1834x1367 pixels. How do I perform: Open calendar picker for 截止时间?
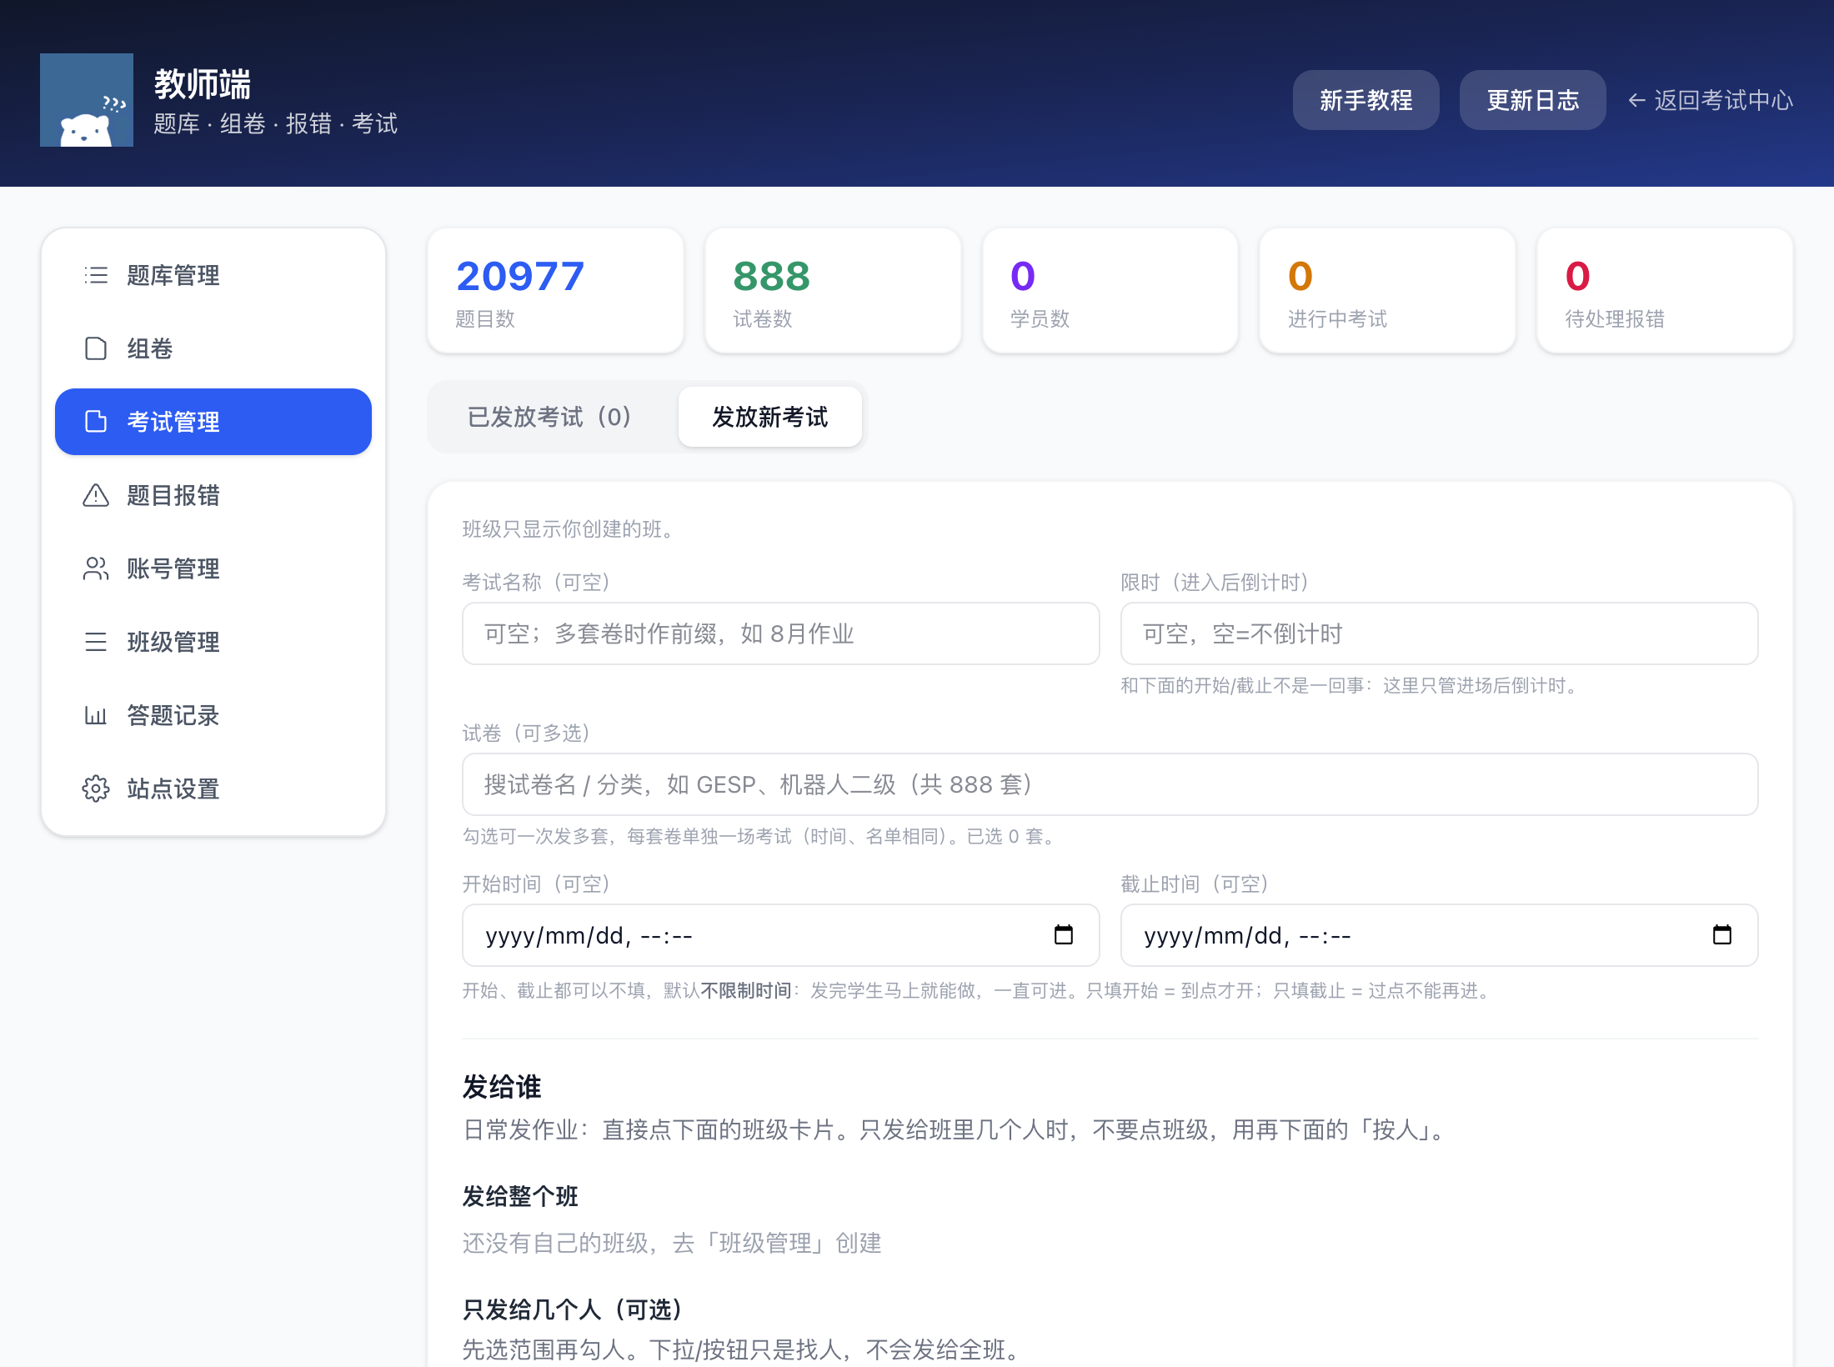click(1722, 935)
